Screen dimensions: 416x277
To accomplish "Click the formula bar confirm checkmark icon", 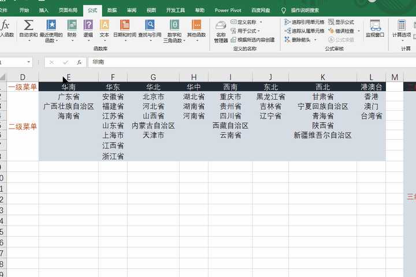I will 65,62.
